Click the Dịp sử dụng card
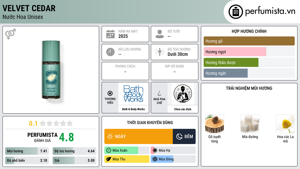 [x=175, y=71]
